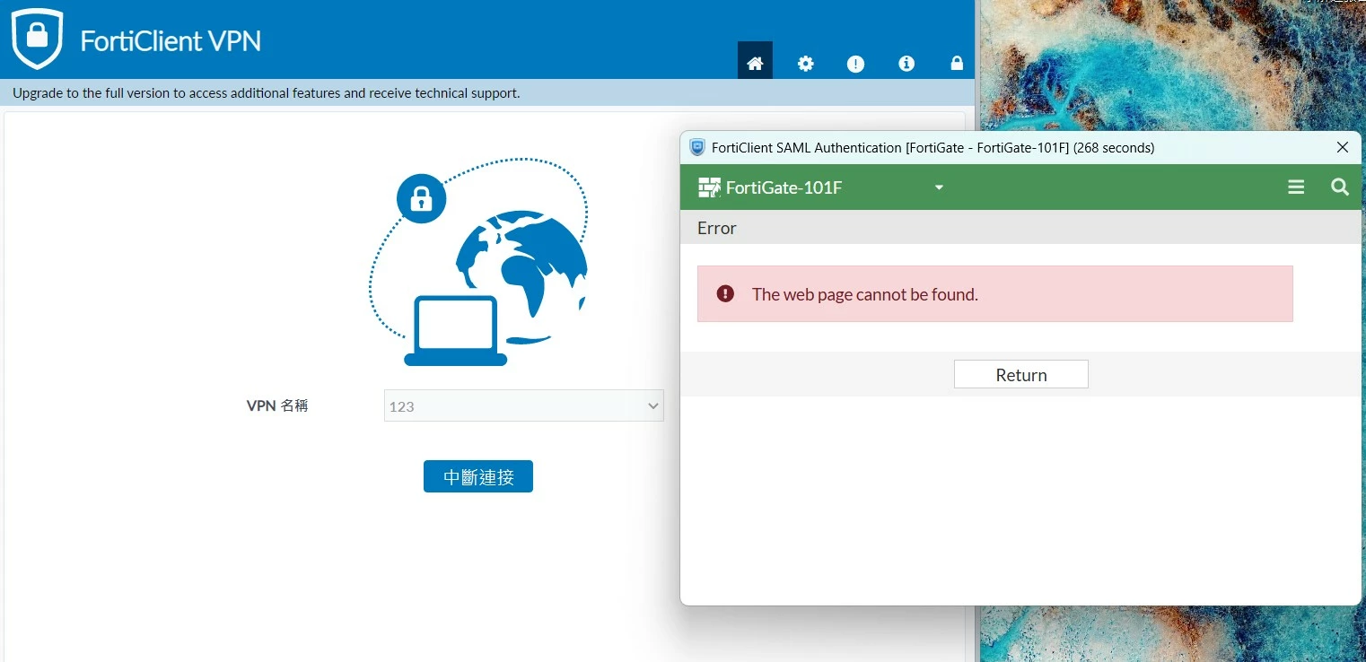Open FortiClient settings gear
The image size is (1366, 662).
click(x=806, y=64)
